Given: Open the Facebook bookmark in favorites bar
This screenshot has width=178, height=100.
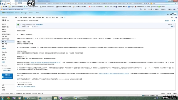Looking at the screenshot, I should pos(154,7).
